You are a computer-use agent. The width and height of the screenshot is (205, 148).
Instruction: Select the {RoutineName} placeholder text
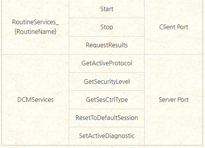tap(36, 31)
